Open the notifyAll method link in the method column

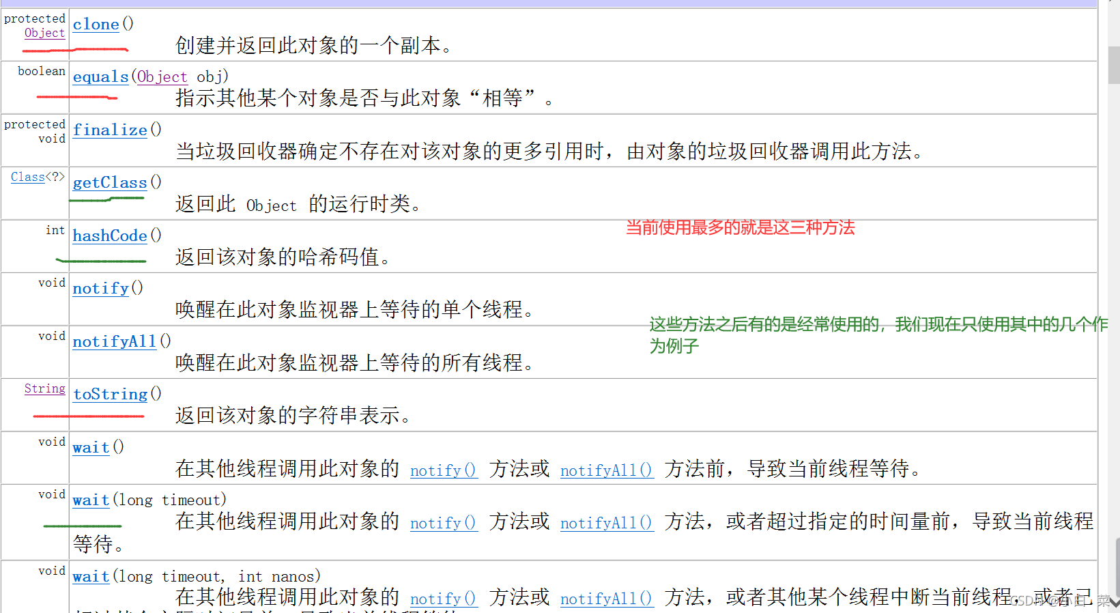pyautogui.click(x=115, y=341)
